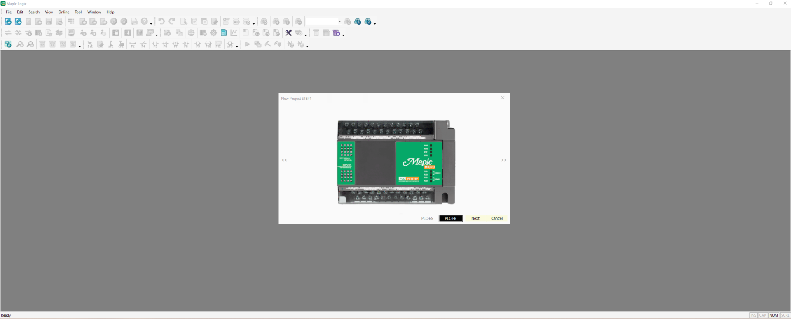The height and width of the screenshot is (319, 791).
Task: Click the Maple PLC device picture
Action: 396,162
